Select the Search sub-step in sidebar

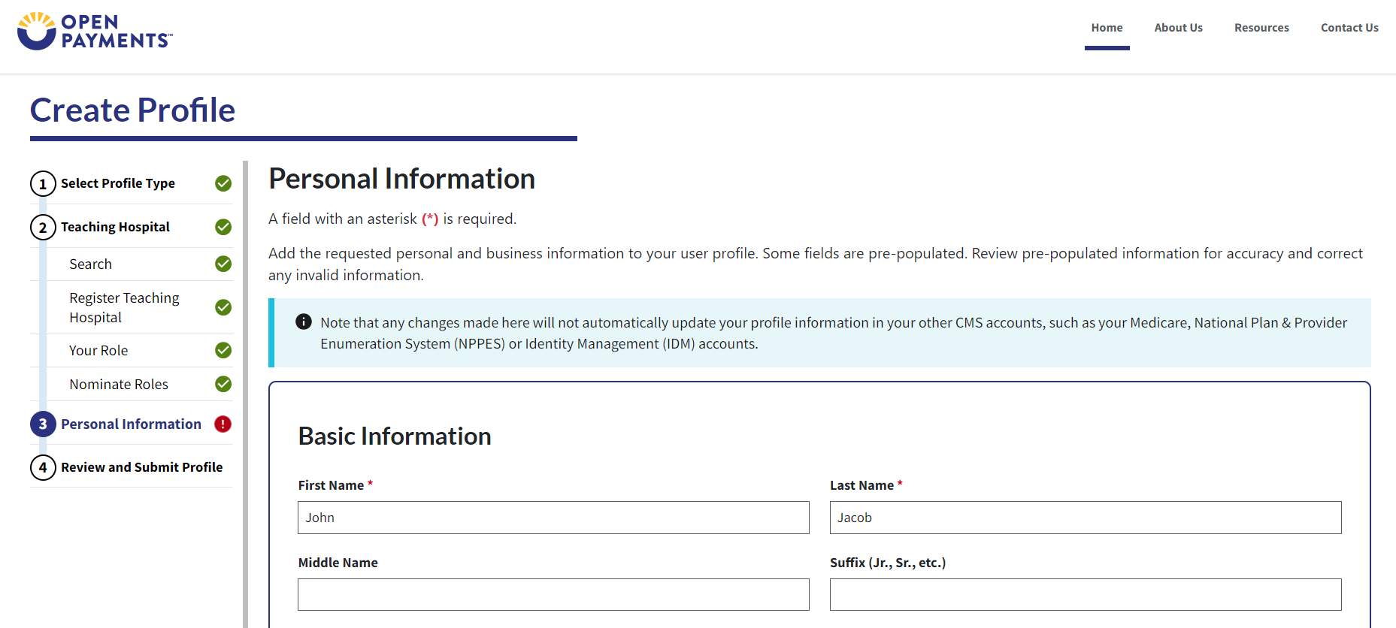tap(91, 264)
